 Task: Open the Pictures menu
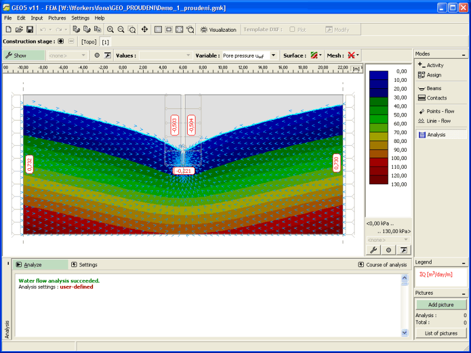pyautogui.click(x=57, y=18)
